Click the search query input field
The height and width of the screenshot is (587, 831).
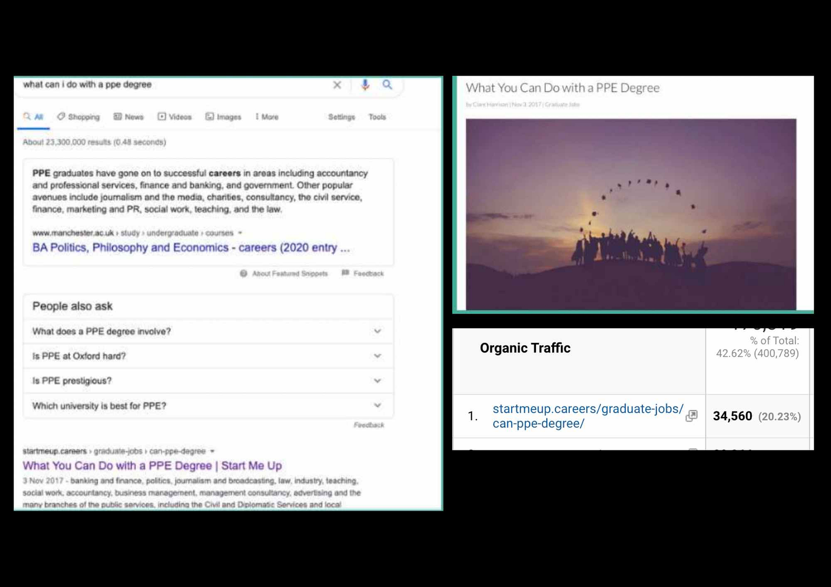pyautogui.click(x=173, y=85)
